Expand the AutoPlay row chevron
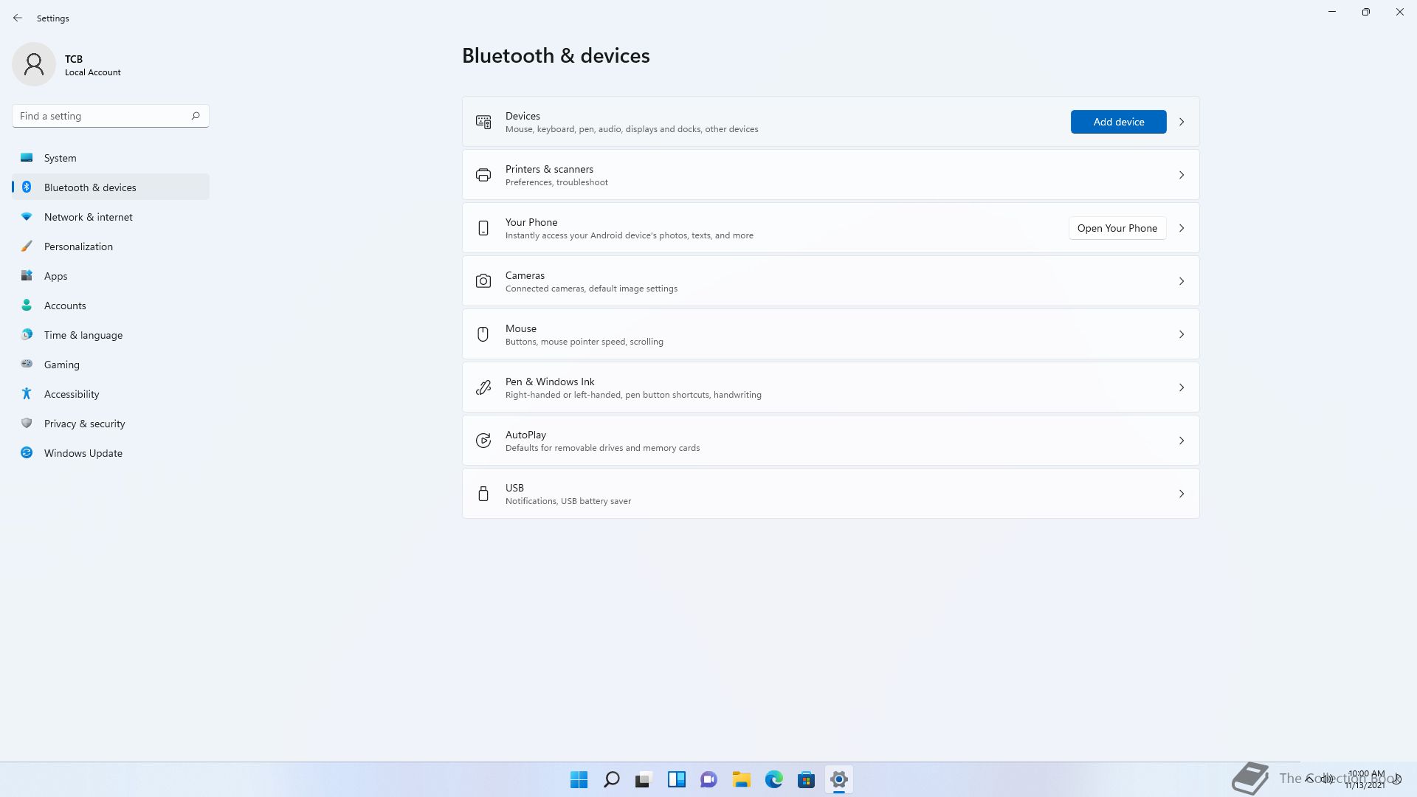The height and width of the screenshot is (797, 1417). [1182, 441]
